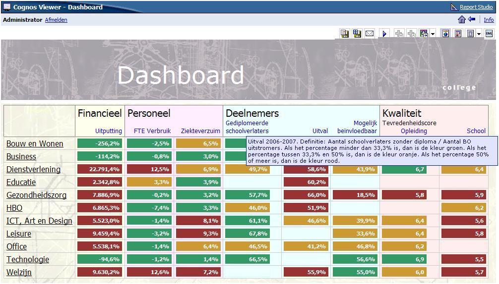
Task: Click the Ziekteverzuim column header
Action: (x=200, y=131)
